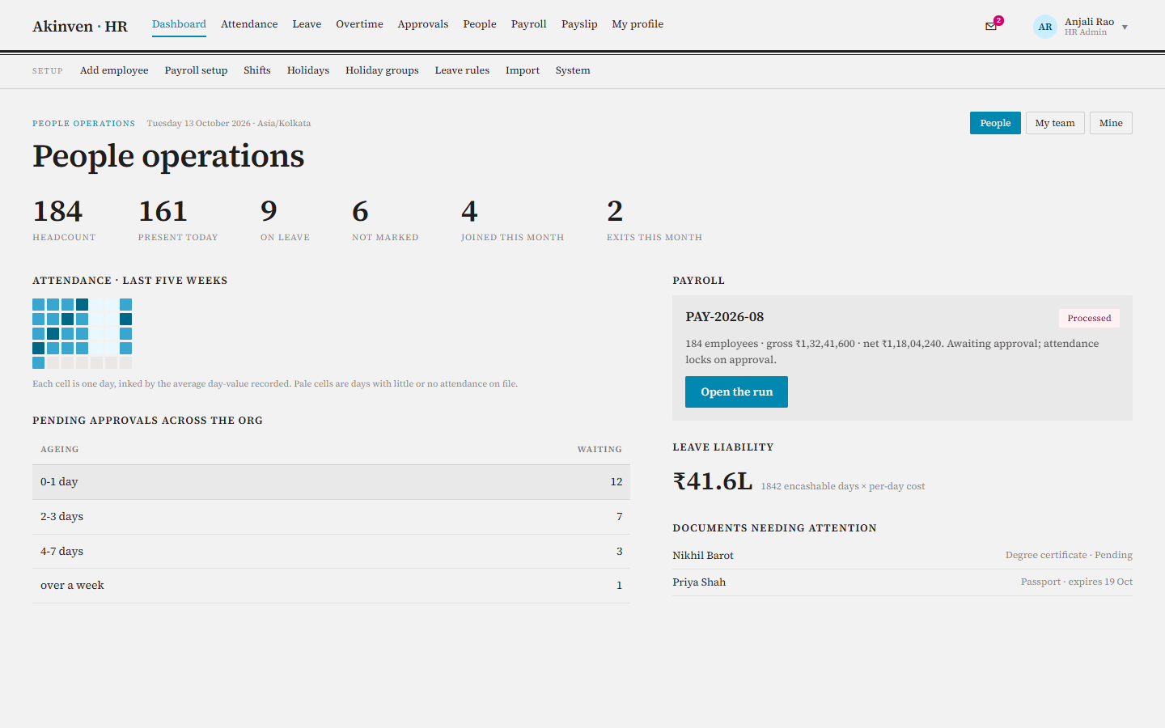
Task: Click the ₹41.6L leave liability figure
Action: [713, 481]
